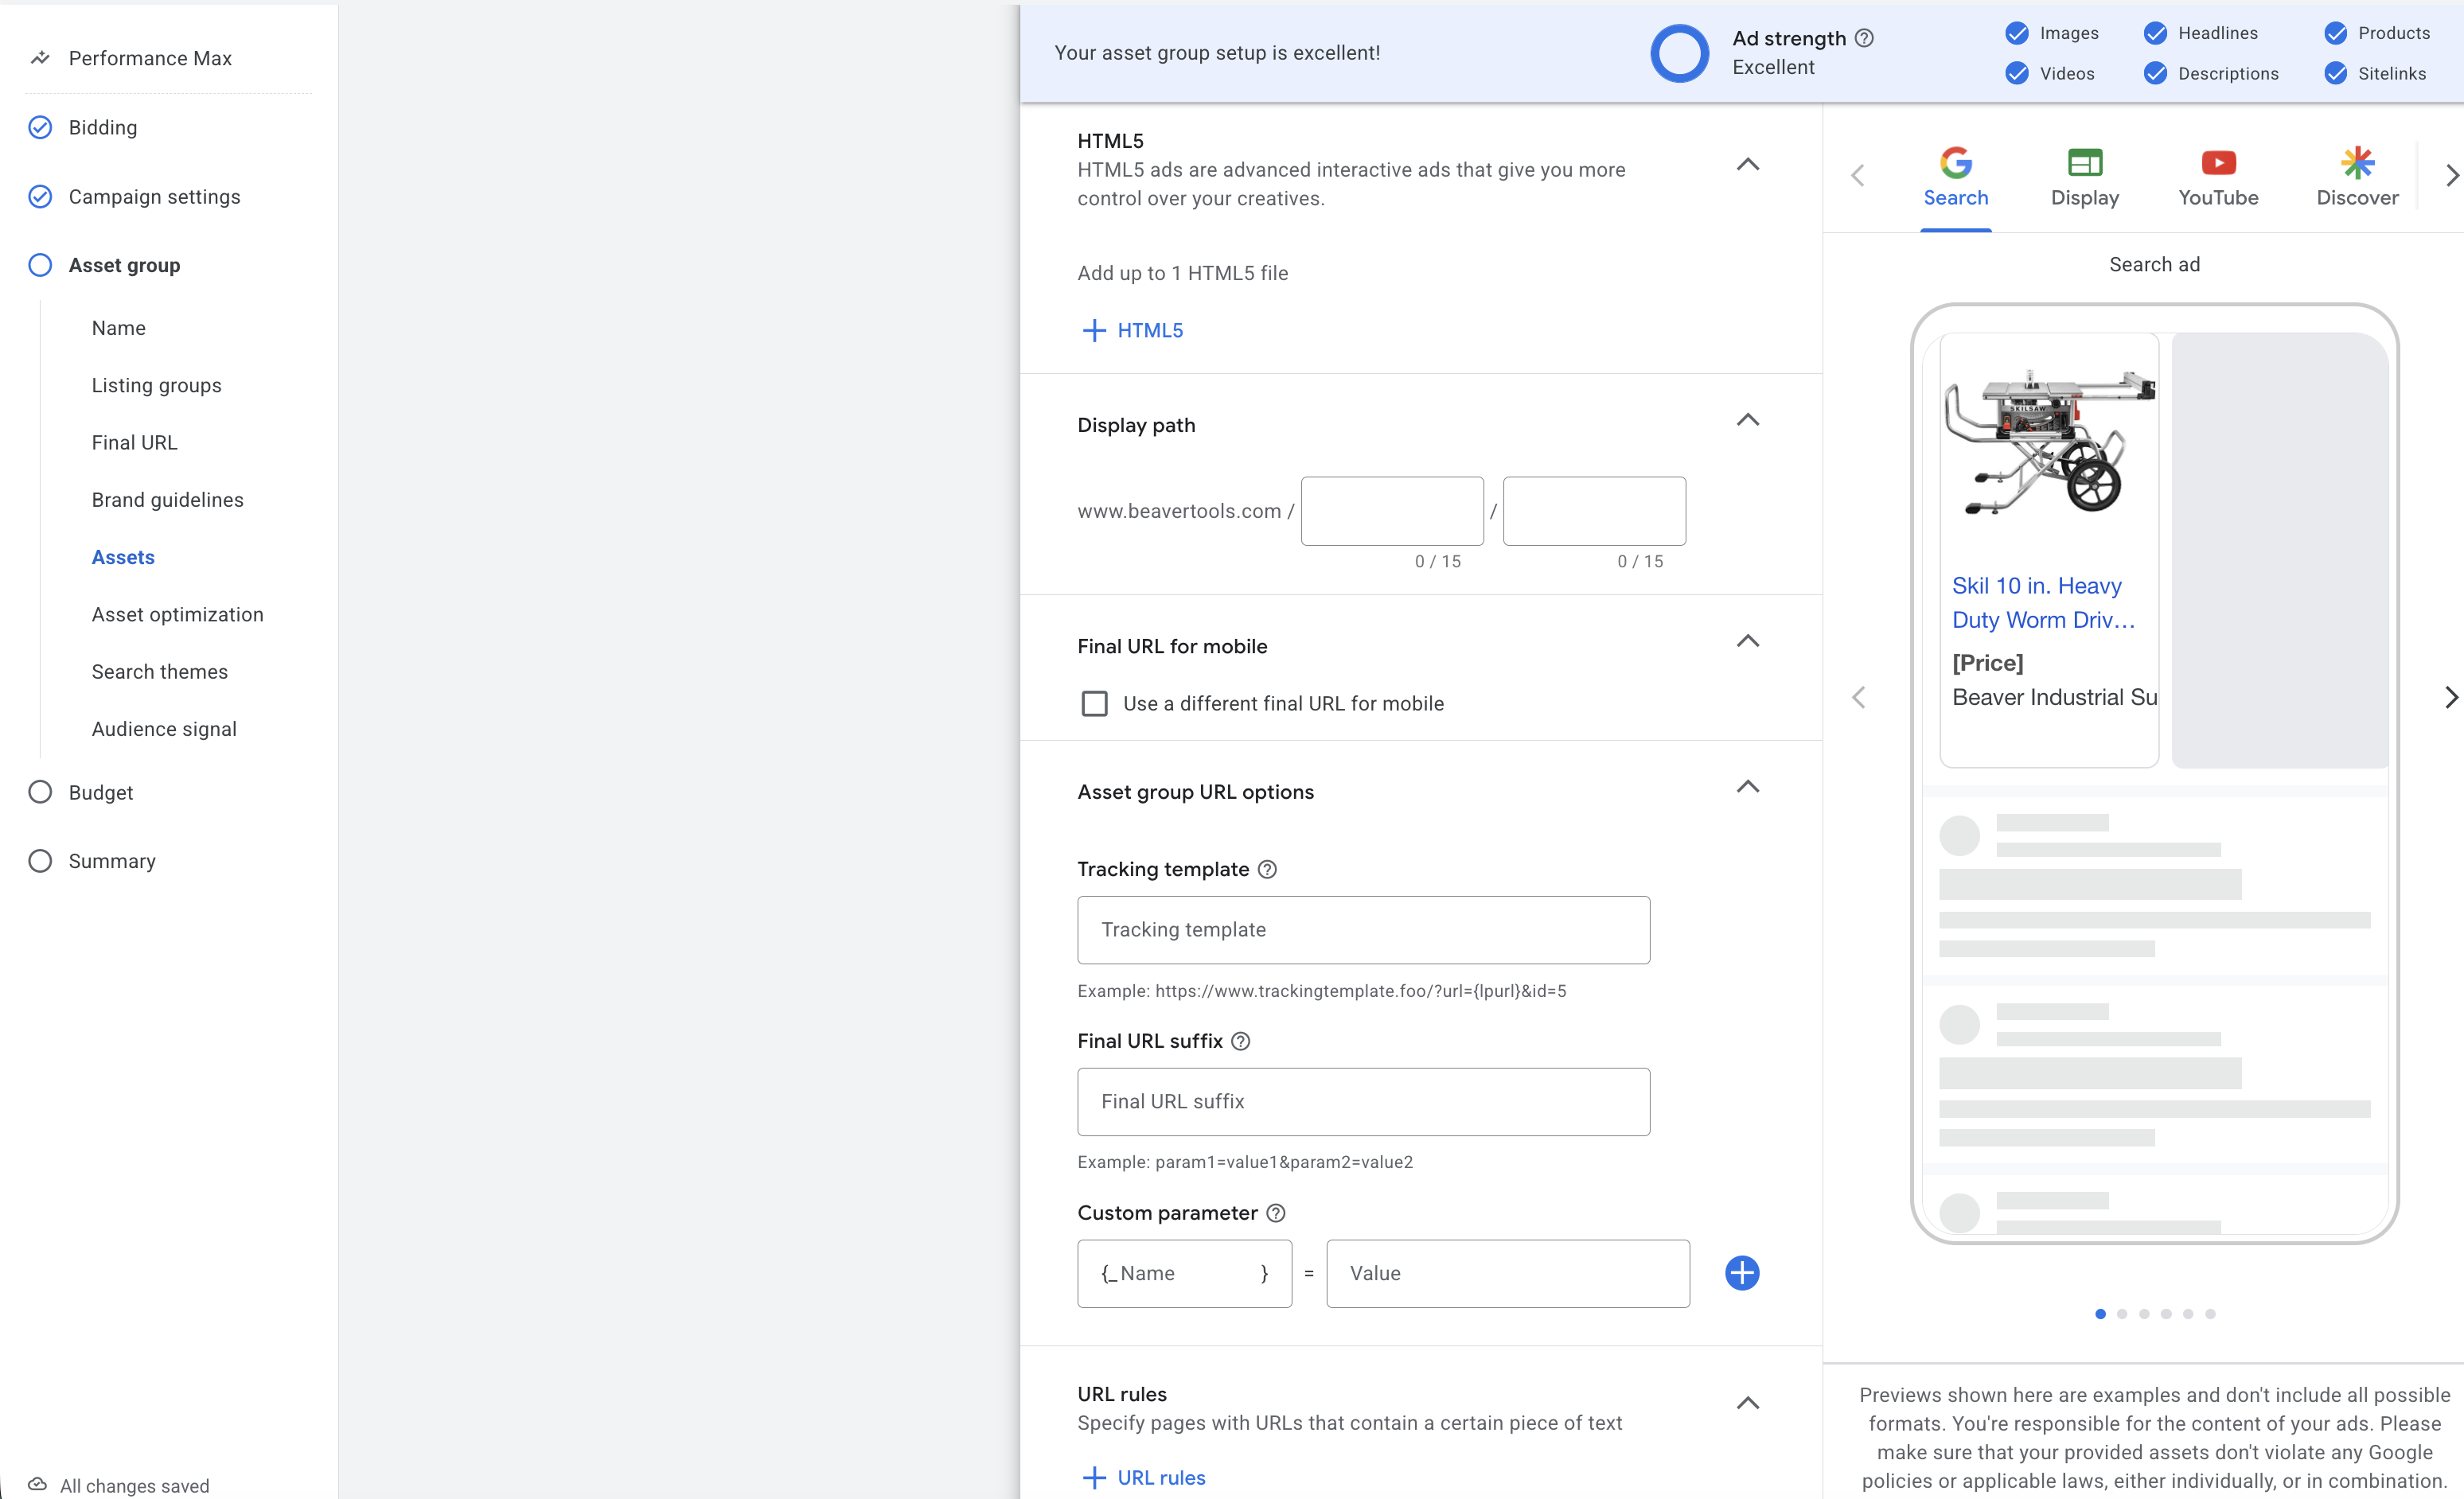This screenshot has width=2464, height=1499.
Task: Focus the custom parameter Value field
Action: tap(1508, 1273)
